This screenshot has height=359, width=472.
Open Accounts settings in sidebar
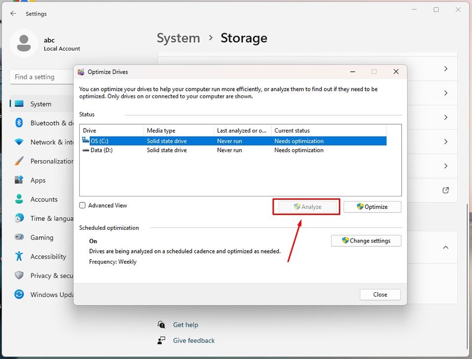click(x=41, y=199)
